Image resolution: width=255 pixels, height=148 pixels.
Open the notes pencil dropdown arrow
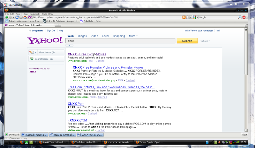tap(35, 52)
